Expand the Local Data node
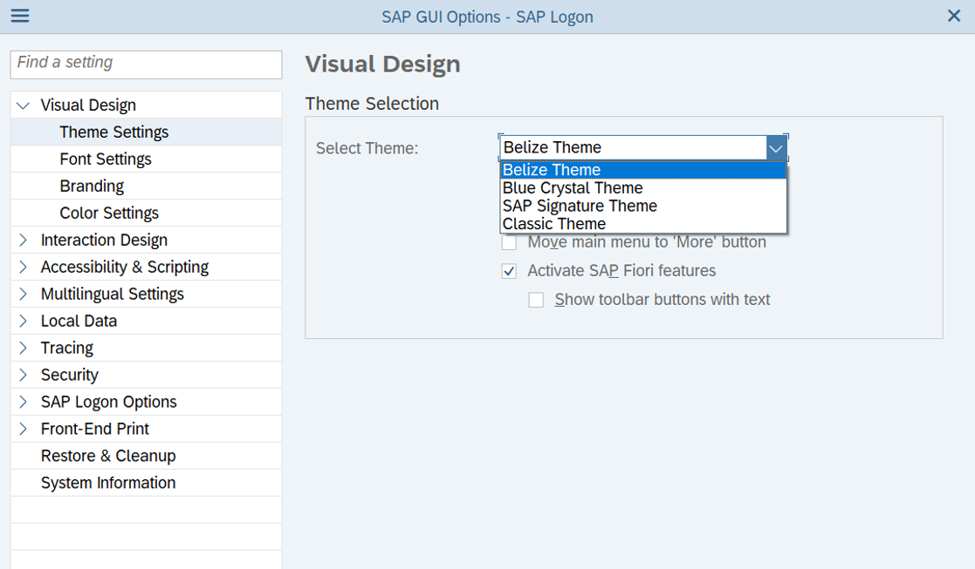This screenshot has height=569, width=975. point(23,321)
